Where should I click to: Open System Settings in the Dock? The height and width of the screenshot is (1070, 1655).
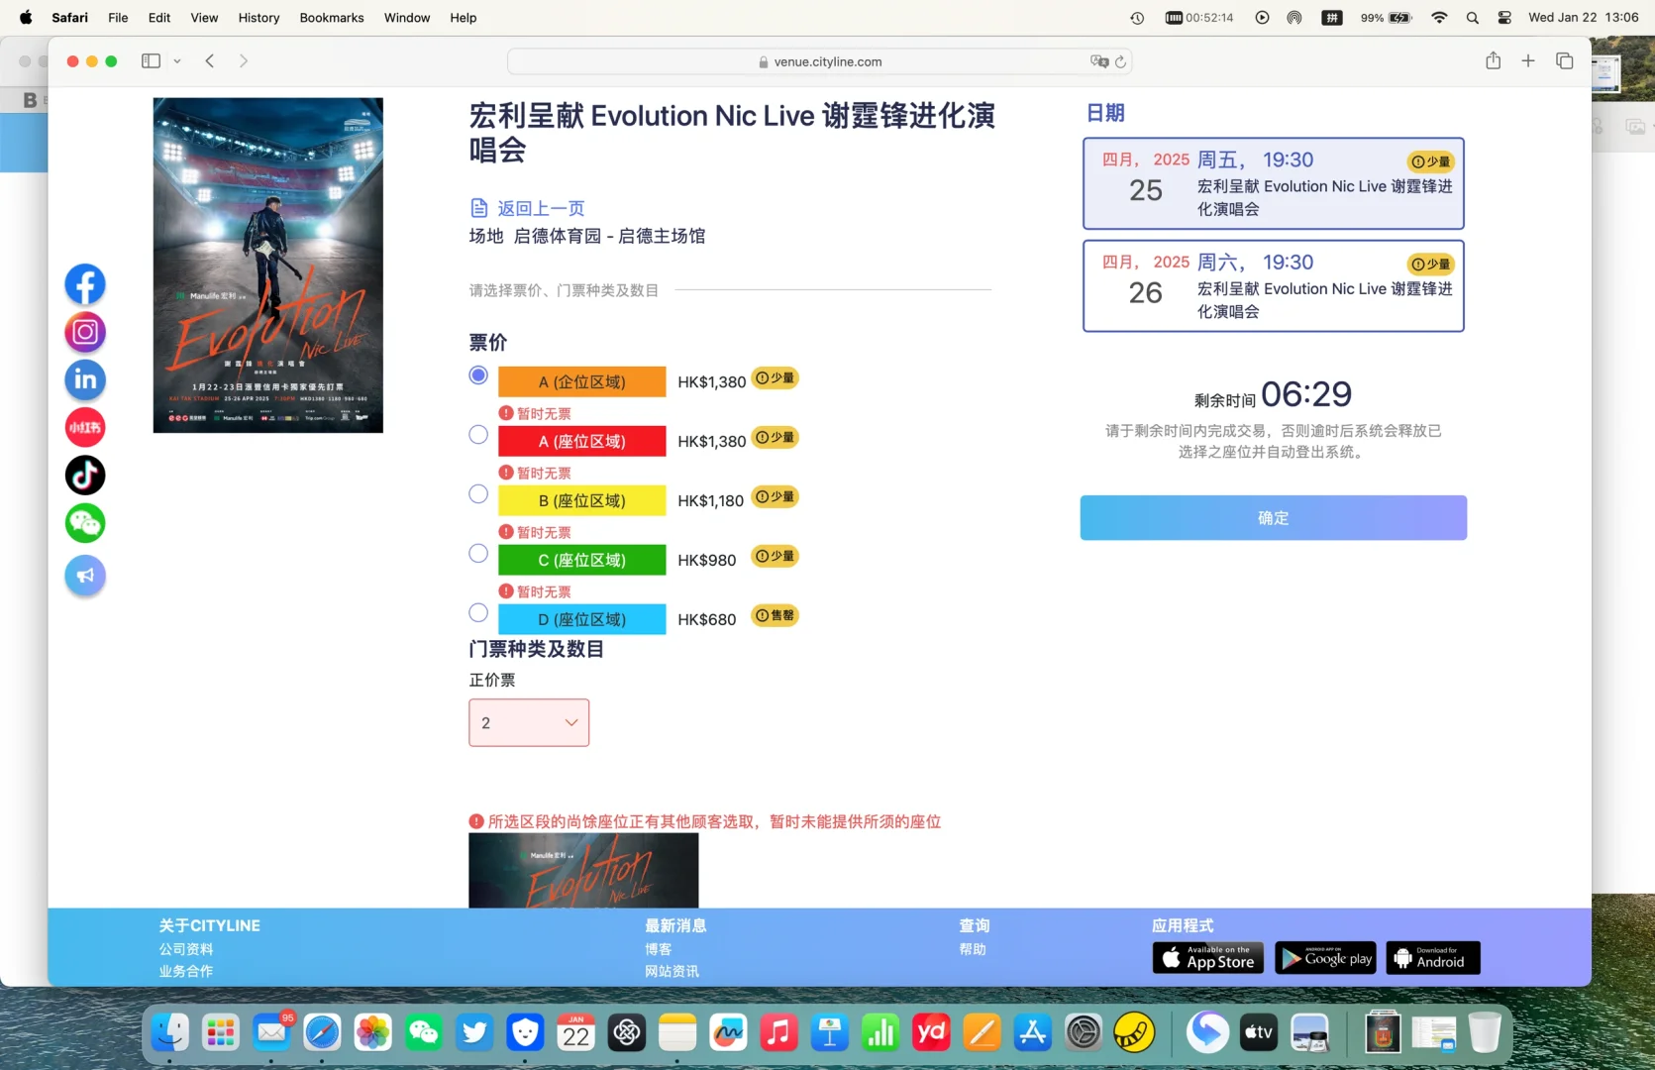pos(1084,1032)
